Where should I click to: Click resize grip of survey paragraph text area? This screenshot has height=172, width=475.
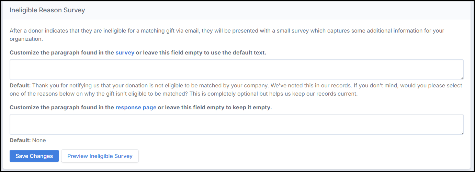pyautogui.click(x=461, y=78)
